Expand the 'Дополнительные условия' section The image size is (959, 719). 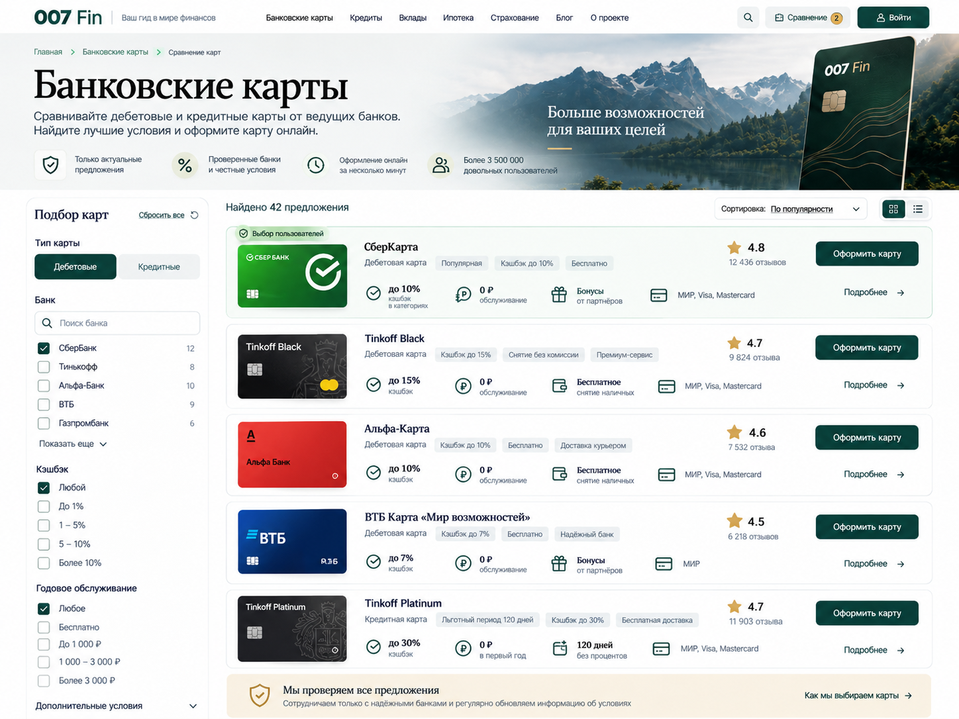click(117, 706)
